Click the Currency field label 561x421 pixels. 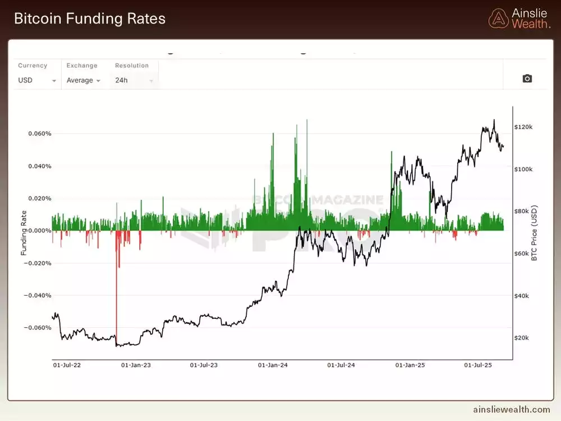click(x=33, y=66)
